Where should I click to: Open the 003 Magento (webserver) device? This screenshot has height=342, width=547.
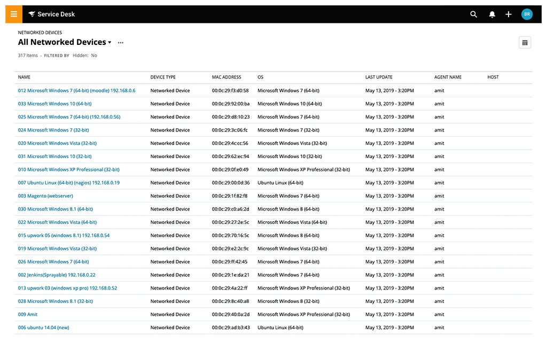(45, 196)
